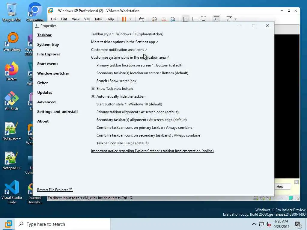Open the snapshot manager icon in VMware
The image size is (307, 230).
[173, 19]
